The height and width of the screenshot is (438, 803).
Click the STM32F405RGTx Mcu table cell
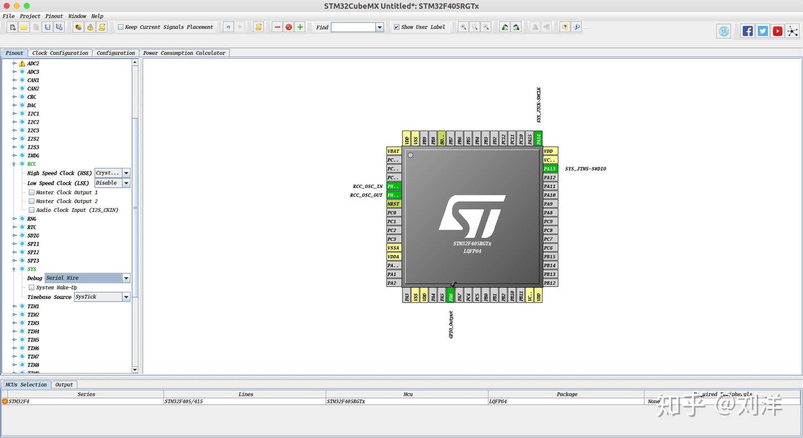click(x=407, y=401)
